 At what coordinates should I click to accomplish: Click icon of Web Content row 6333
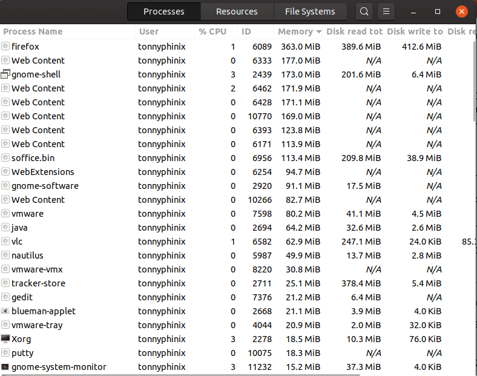point(5,60)
